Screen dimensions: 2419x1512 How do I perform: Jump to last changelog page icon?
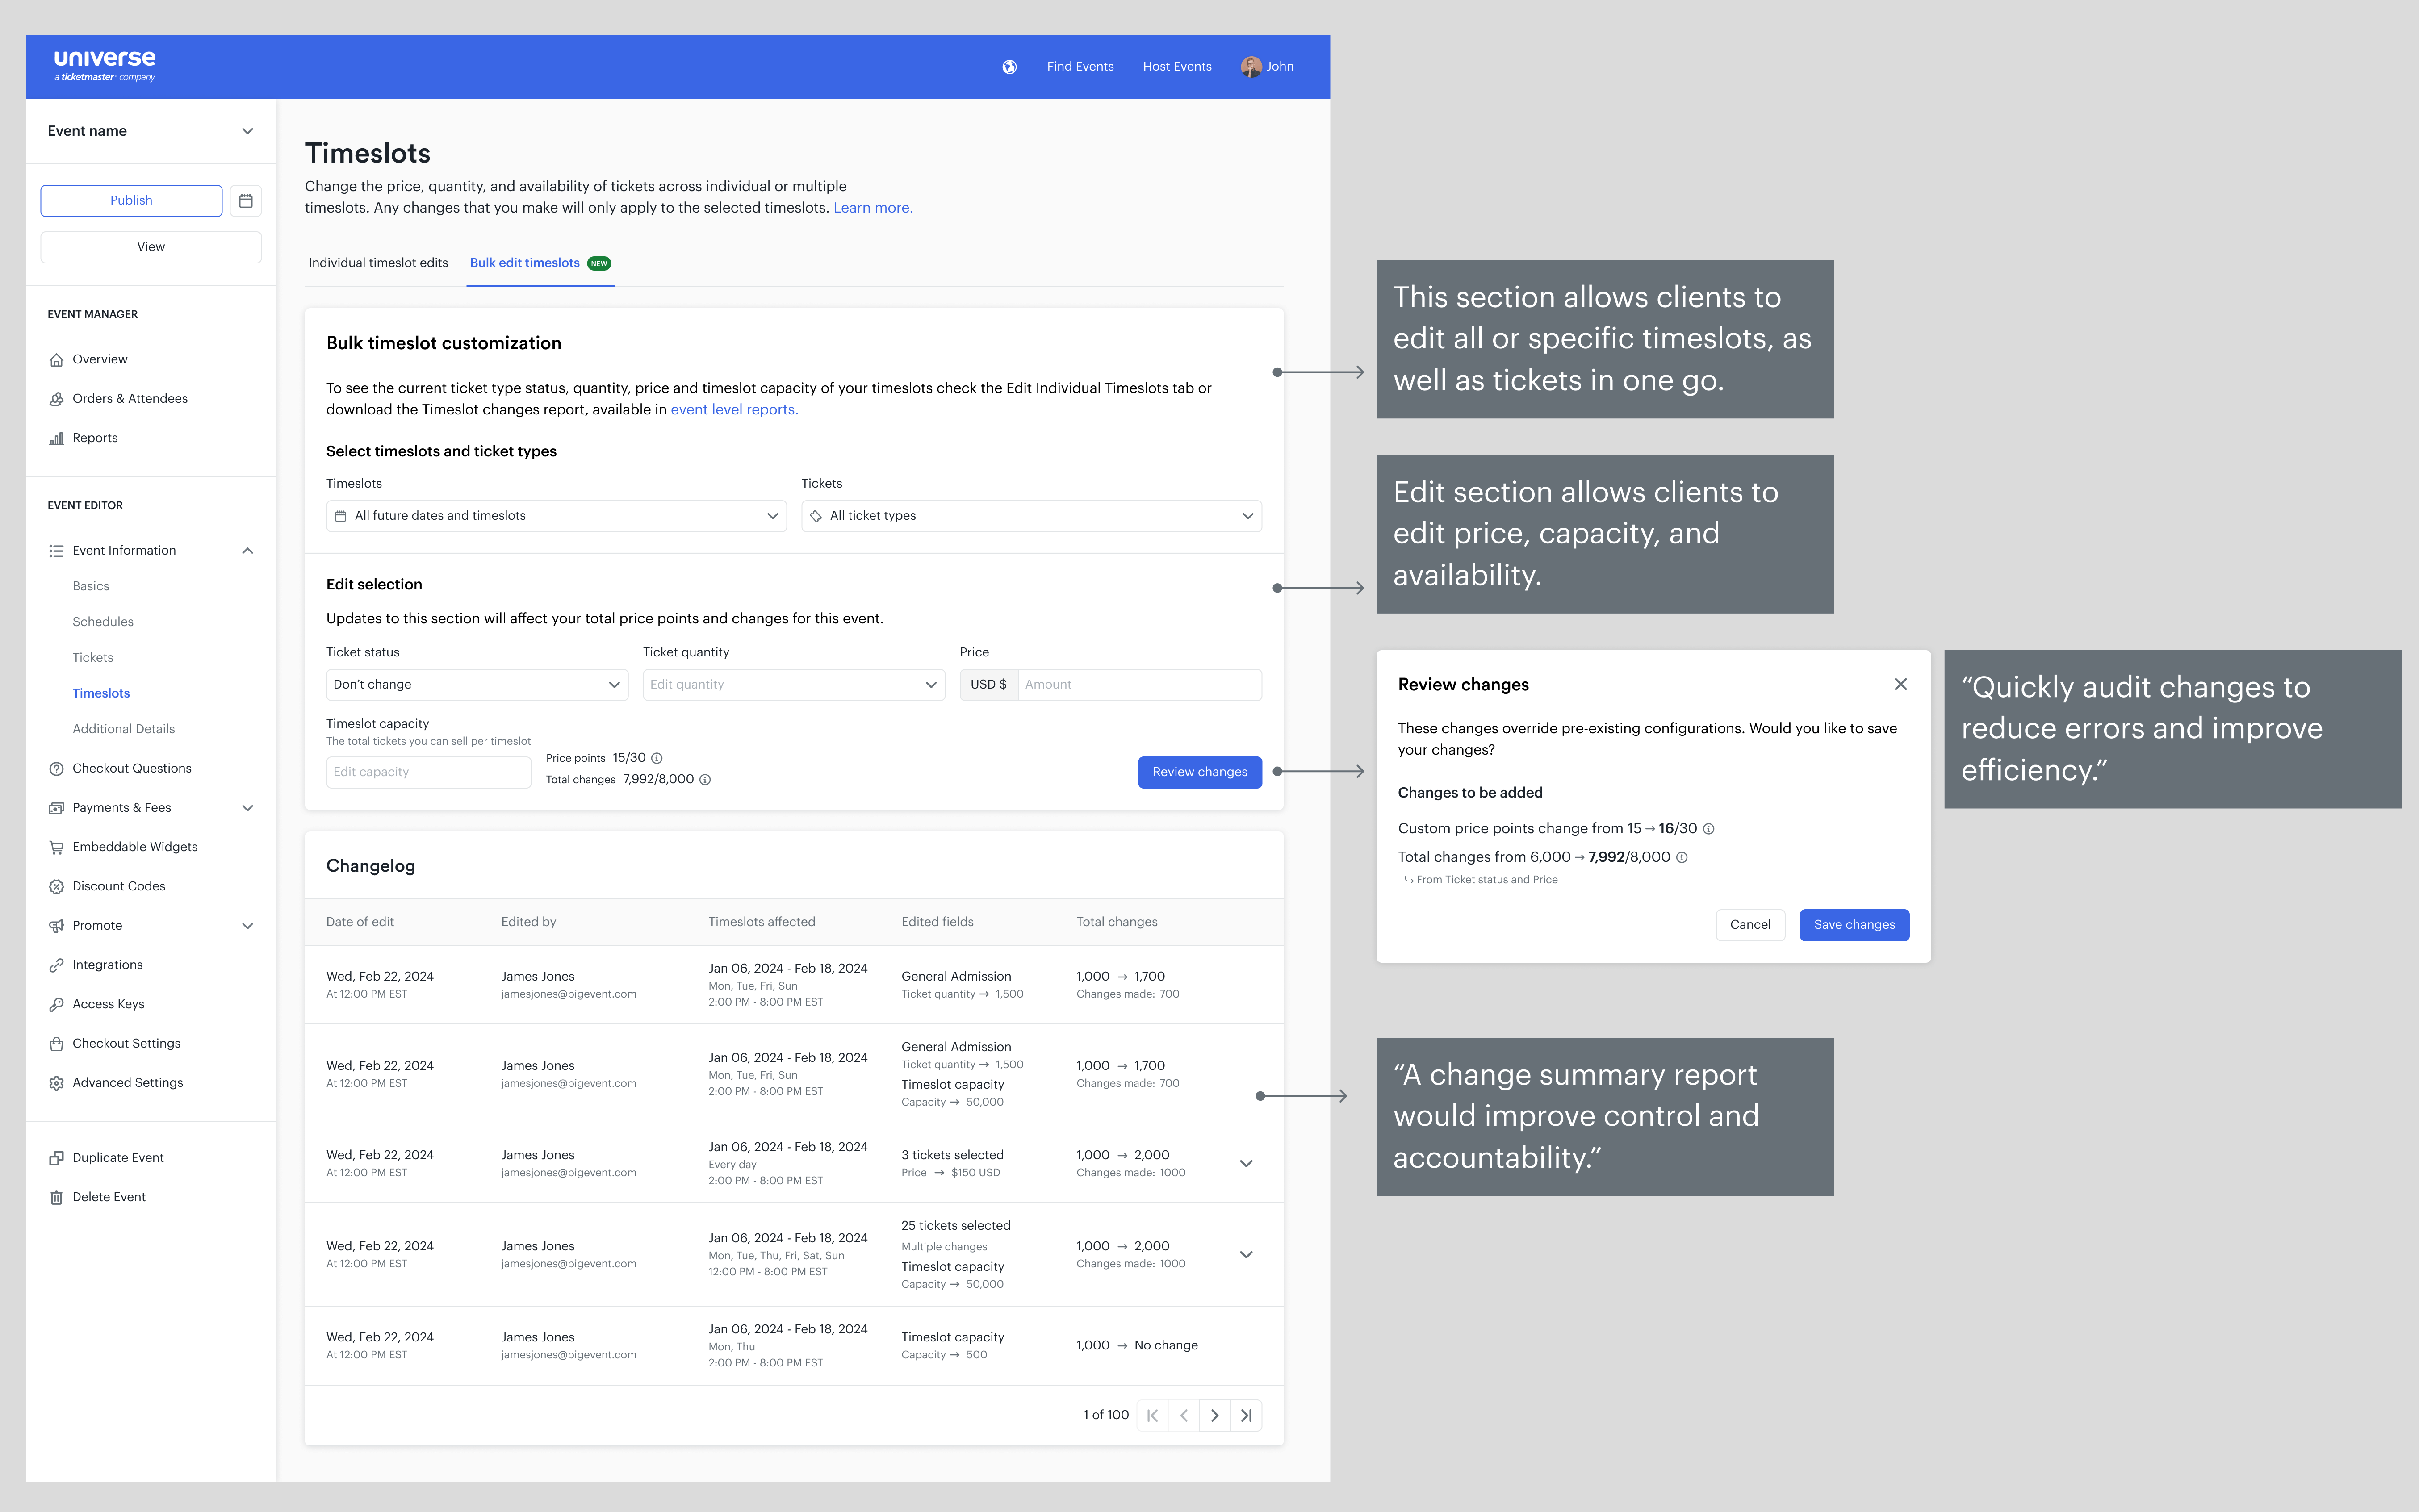pos(1246,1415)
